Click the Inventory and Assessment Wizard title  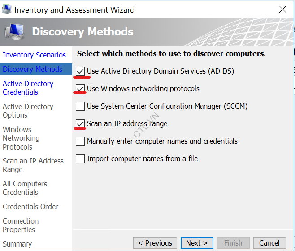(x=75, y=10)
